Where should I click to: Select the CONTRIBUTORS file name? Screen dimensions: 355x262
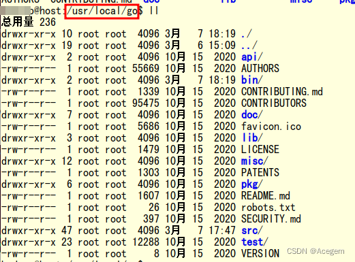274,103
